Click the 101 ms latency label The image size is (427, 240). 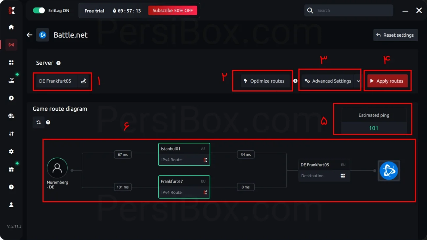click(x=123, y=187)
